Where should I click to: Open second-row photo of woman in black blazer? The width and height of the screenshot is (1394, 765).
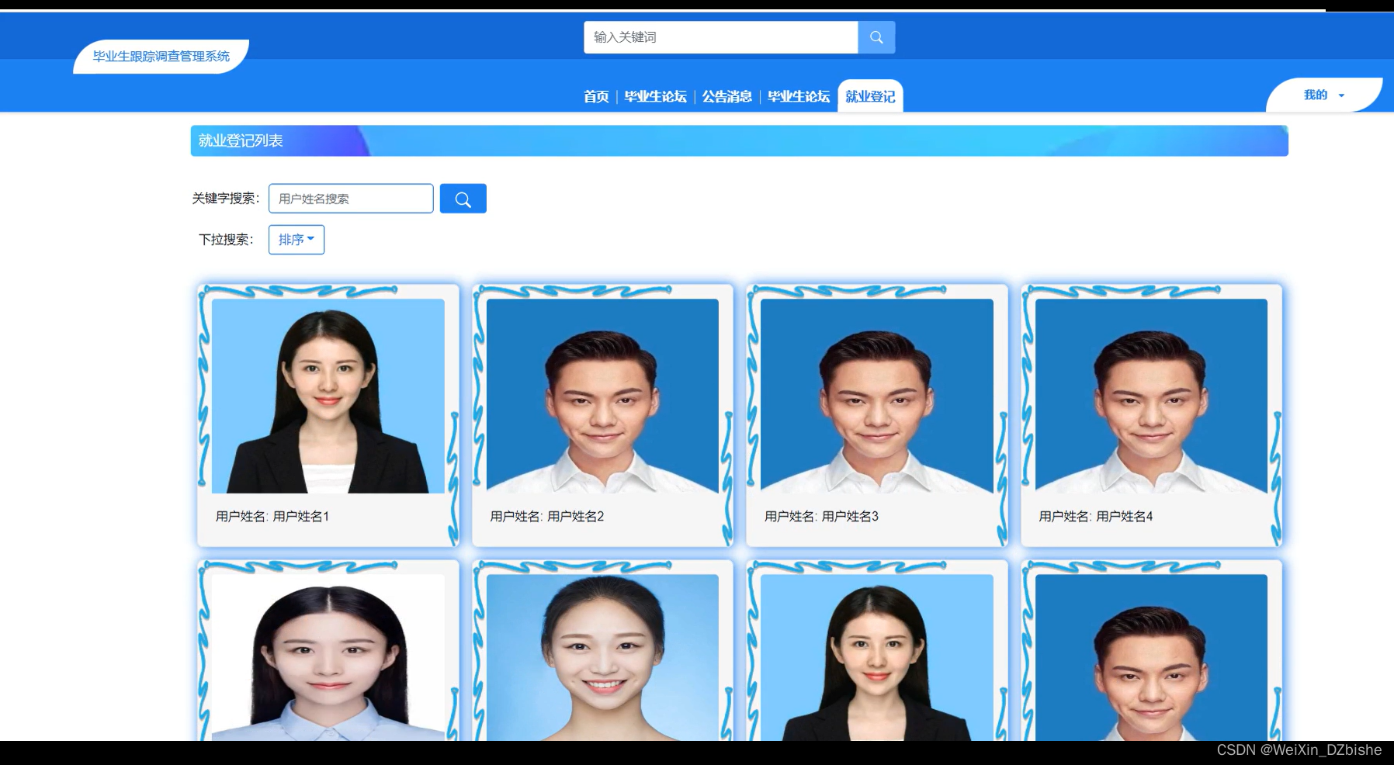click(x=877, y=657)
